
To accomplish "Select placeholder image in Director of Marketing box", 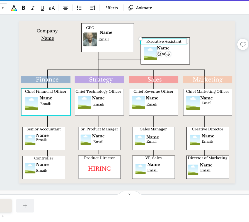I will [x=193, y=170].
